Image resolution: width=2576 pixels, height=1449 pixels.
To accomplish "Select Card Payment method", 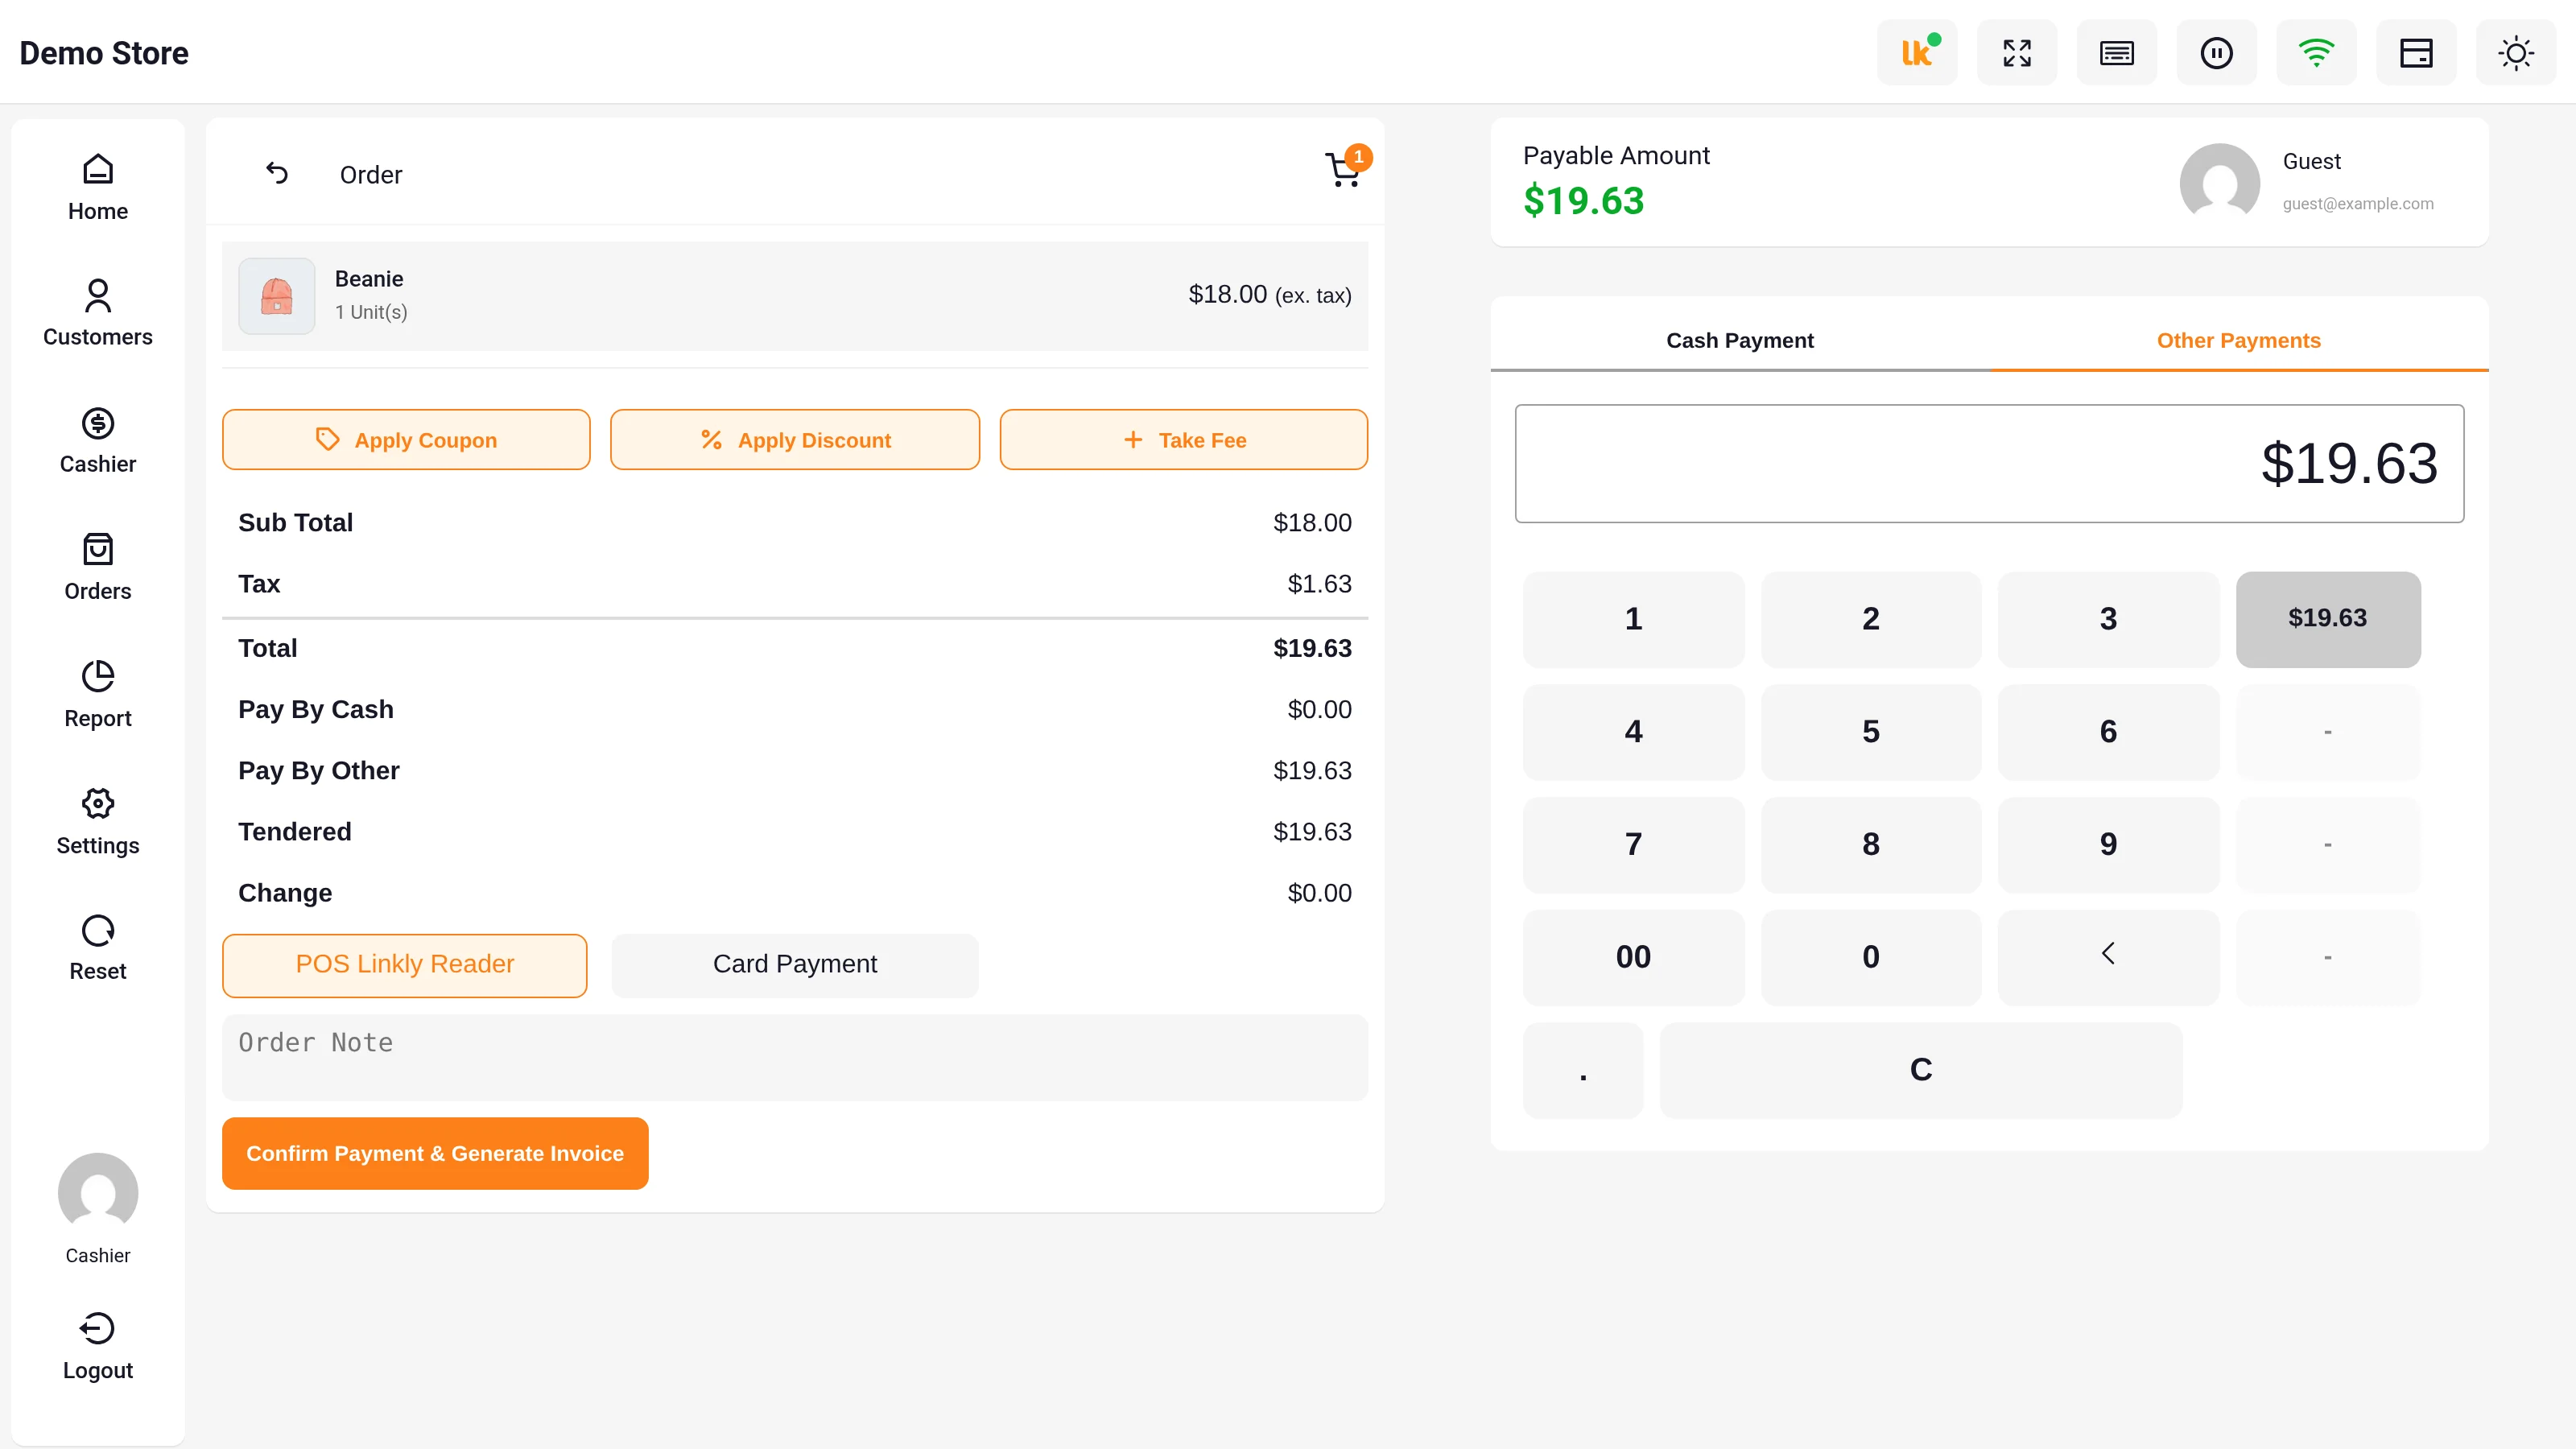I will coord(795,965).
